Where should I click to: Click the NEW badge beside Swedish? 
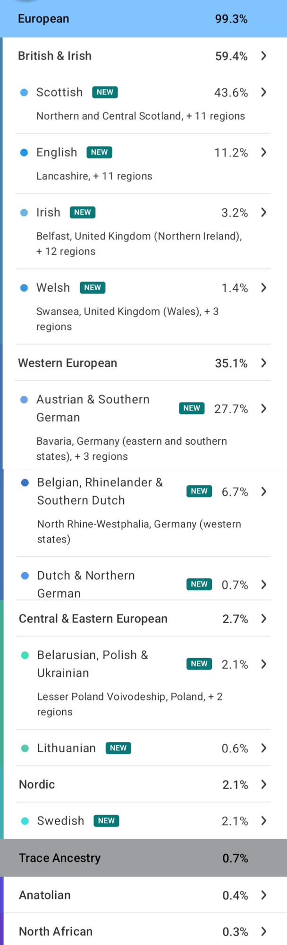[x=106, y=821]
